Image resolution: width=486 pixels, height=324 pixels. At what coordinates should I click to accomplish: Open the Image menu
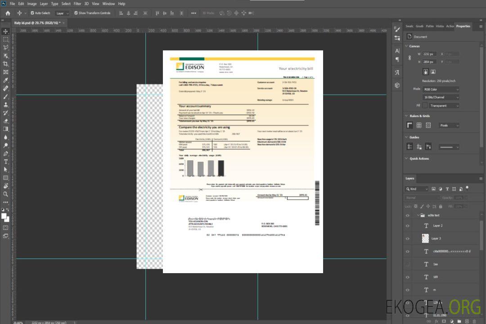(x=31, y=4)
